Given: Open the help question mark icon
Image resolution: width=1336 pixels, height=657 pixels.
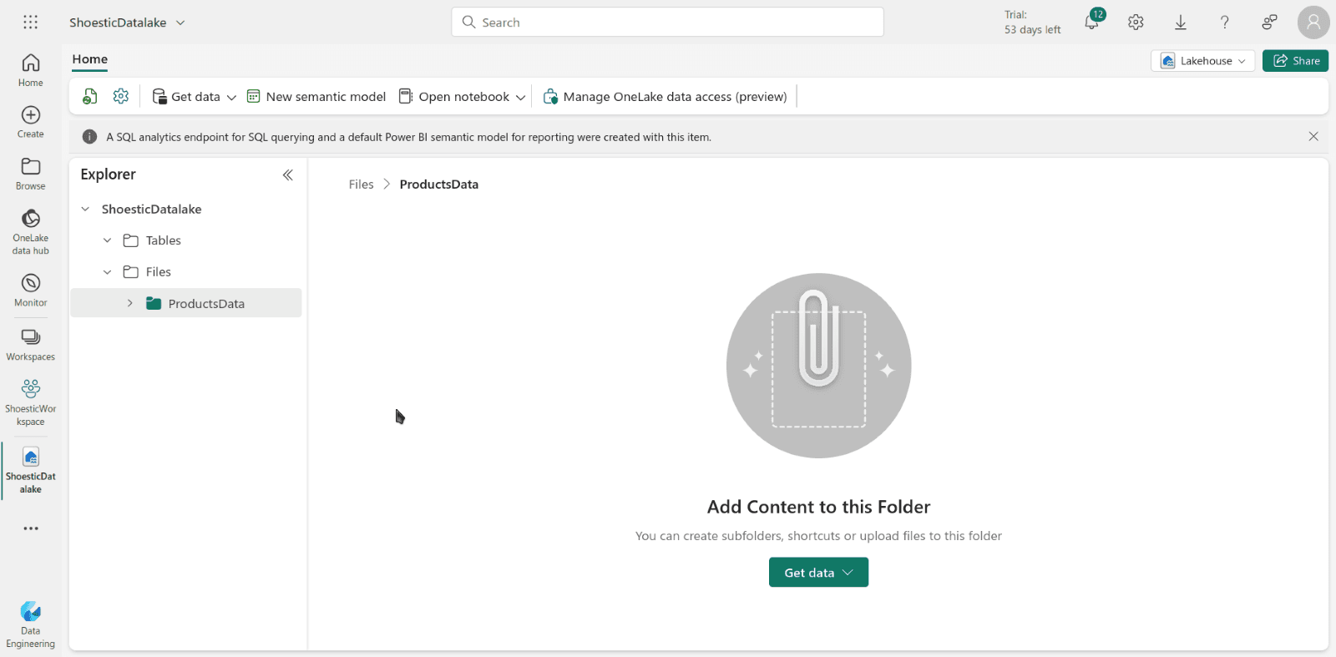Looking at the screenshot, I should point(1225,23).
